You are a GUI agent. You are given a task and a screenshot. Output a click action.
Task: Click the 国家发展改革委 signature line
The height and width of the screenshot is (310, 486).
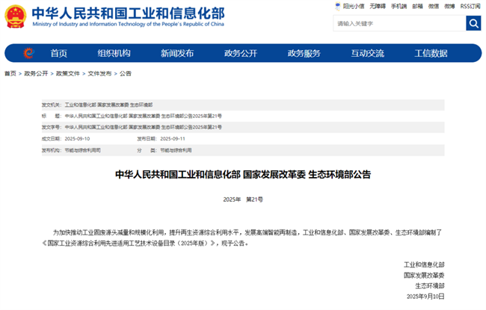[424, 276]
